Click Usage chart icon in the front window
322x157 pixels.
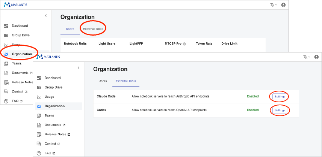(39, 97)
